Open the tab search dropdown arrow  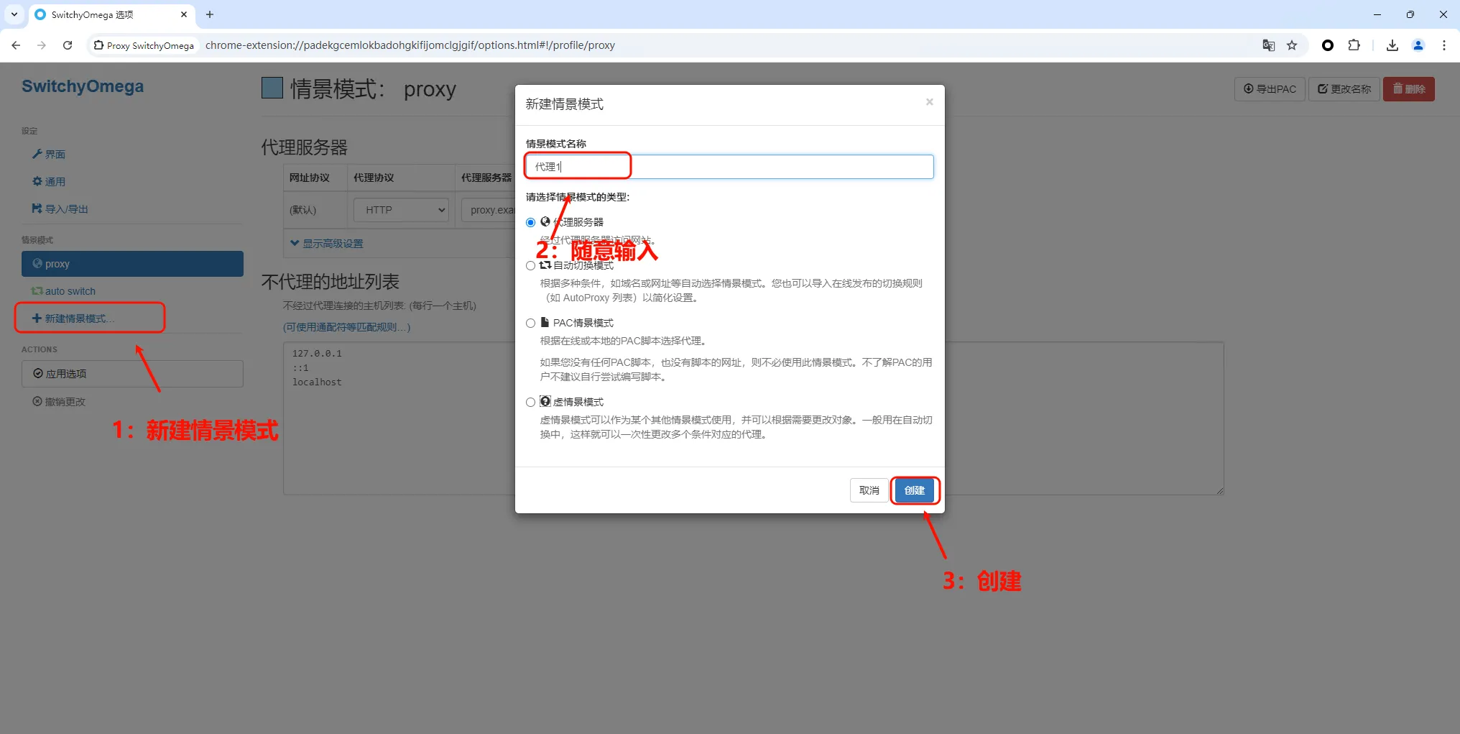[14, 14]
